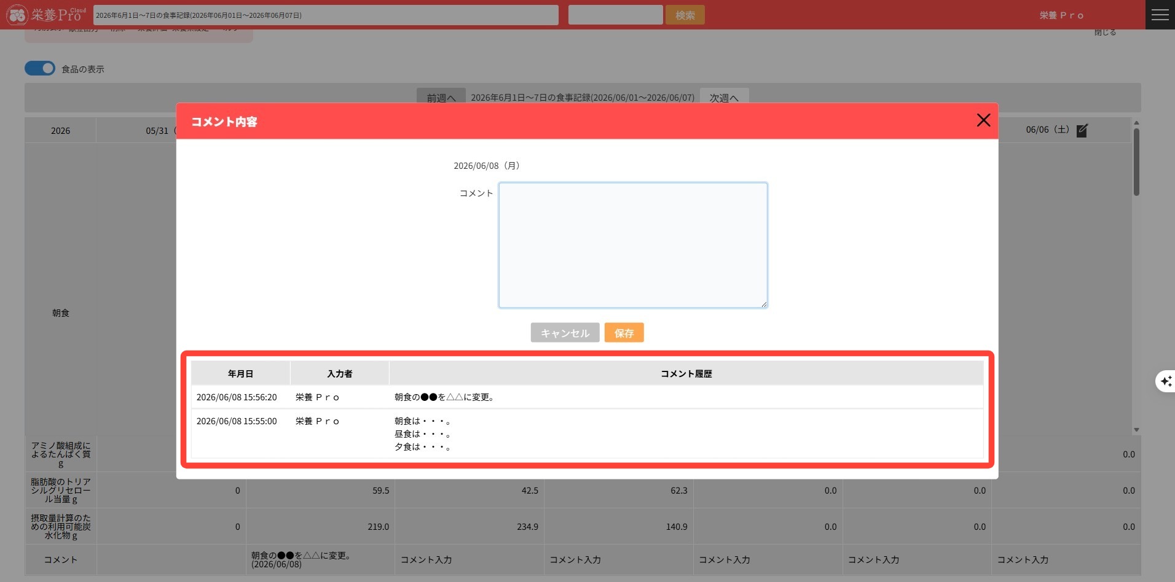Click the existing comment cell dated (2026/06/08)

click(x=320, y=559)
